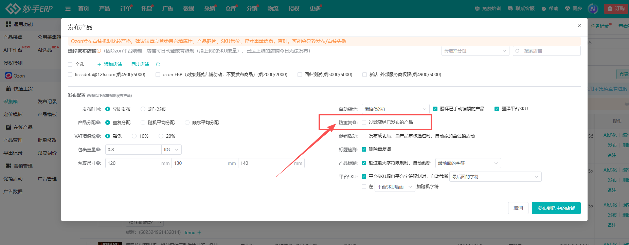The width and height of the screenshot is (629, 245).
Task: Click the 搜索店铺 search field
Action: (547, 51)
